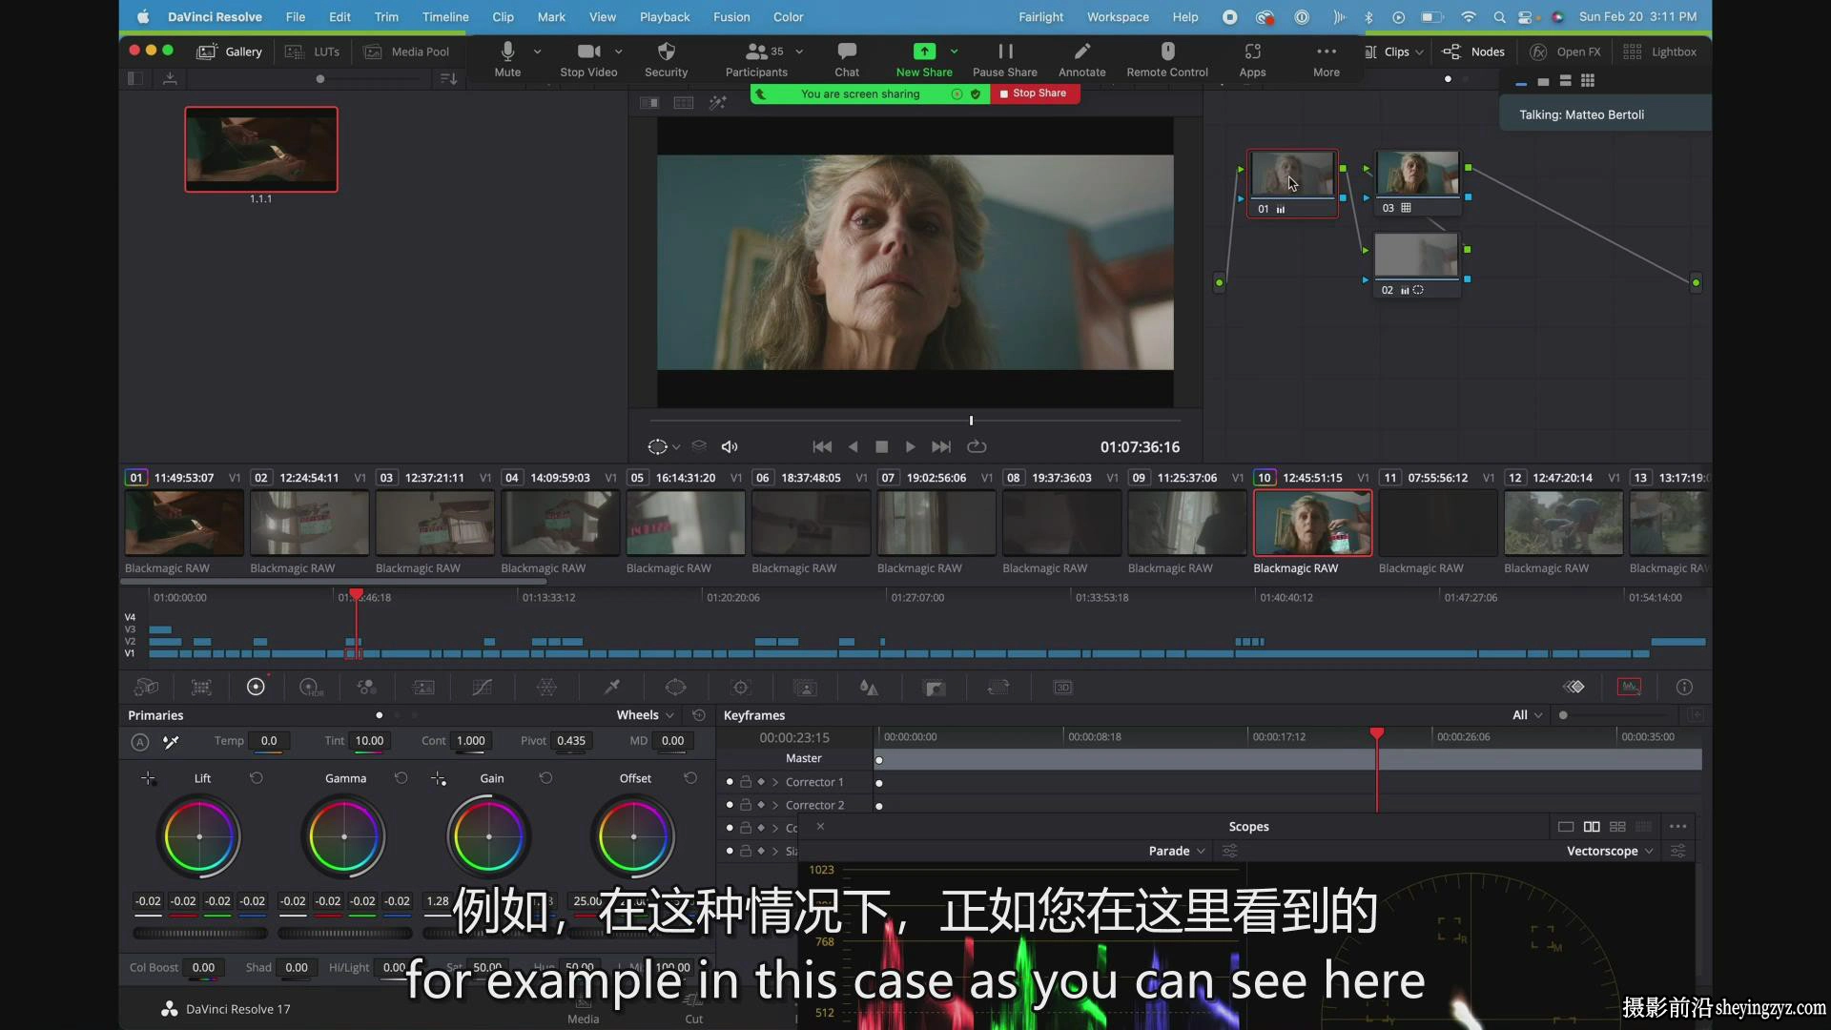Open the Vectorscope scope type dropdown
This screenshot has width=1831, height=1030.
click(x=1610, y=851)
